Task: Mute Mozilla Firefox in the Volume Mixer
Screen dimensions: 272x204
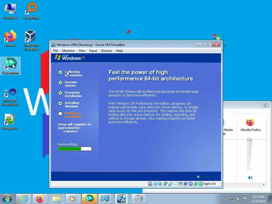Action: pyautogui.click(x=250, y=178)
